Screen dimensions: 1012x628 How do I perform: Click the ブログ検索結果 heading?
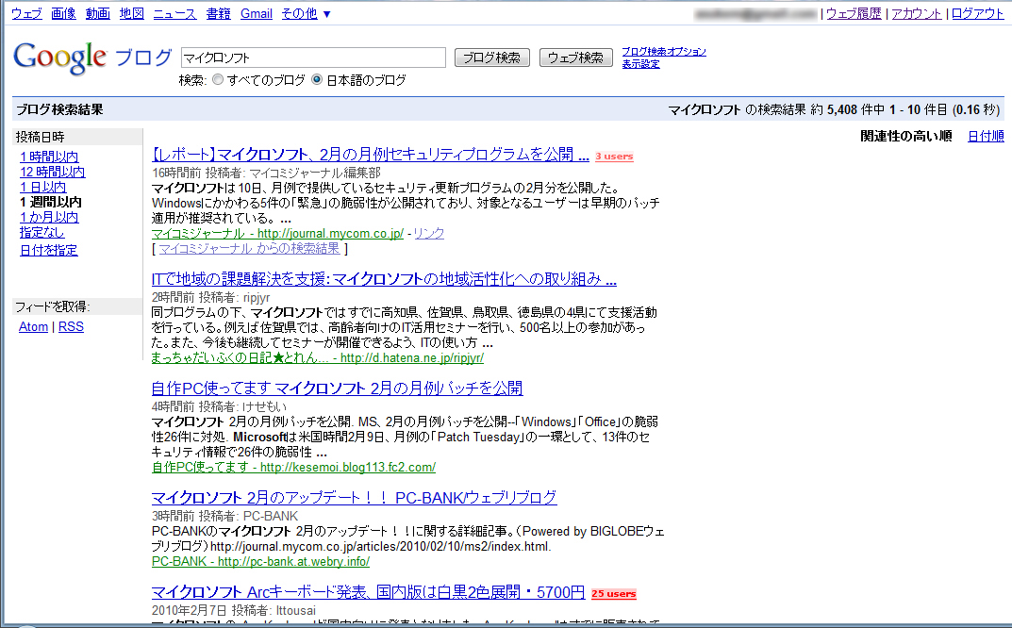(x=59, y=109)
